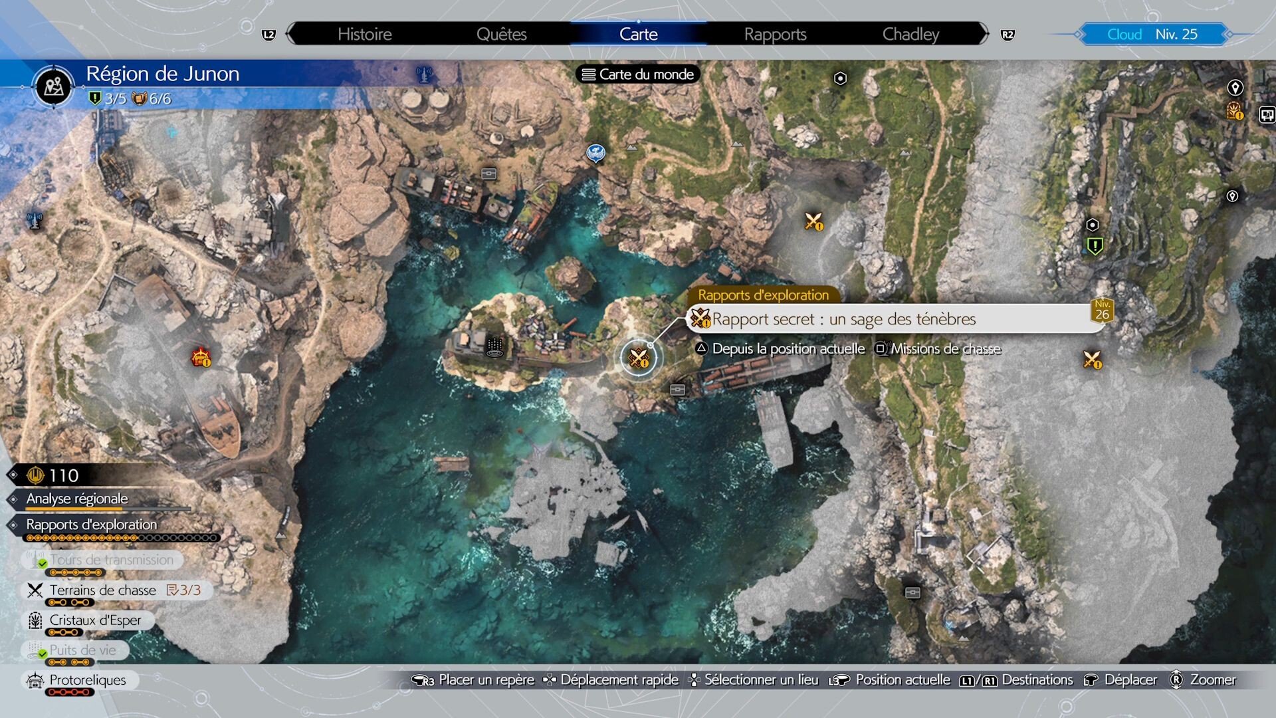Image resolution: width=1276 pixels, height=718 pixels.
Task: Click the orange protorelic map icon
Action: (x=201, y=358)
